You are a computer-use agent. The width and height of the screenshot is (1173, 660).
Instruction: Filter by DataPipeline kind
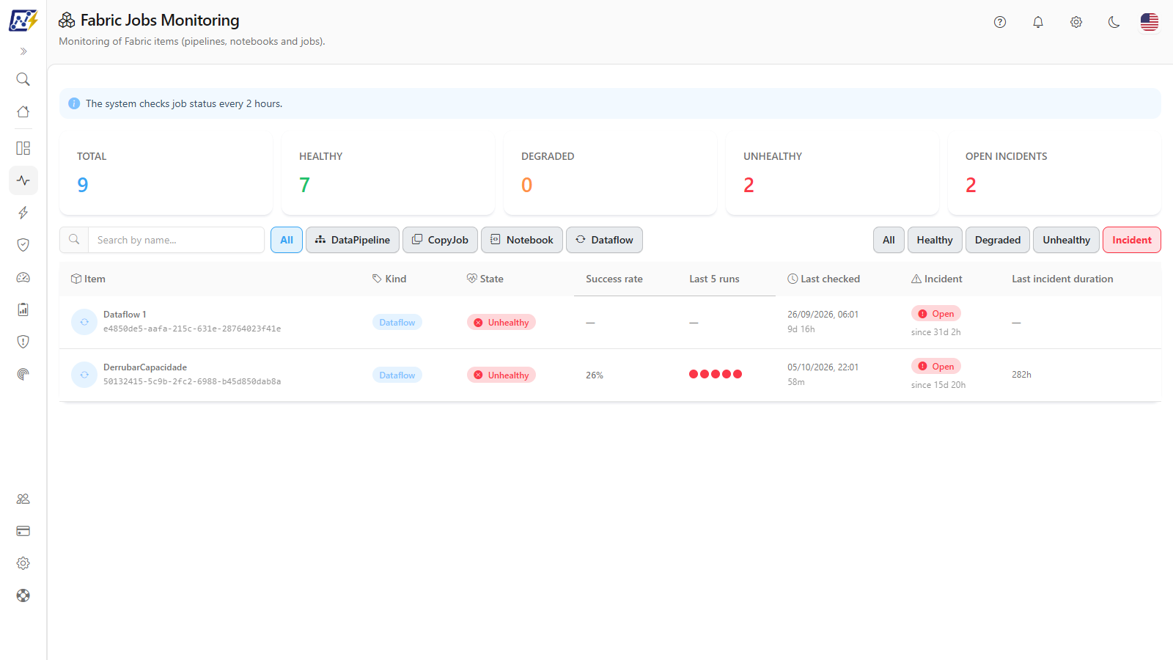[x=353, y=240]
